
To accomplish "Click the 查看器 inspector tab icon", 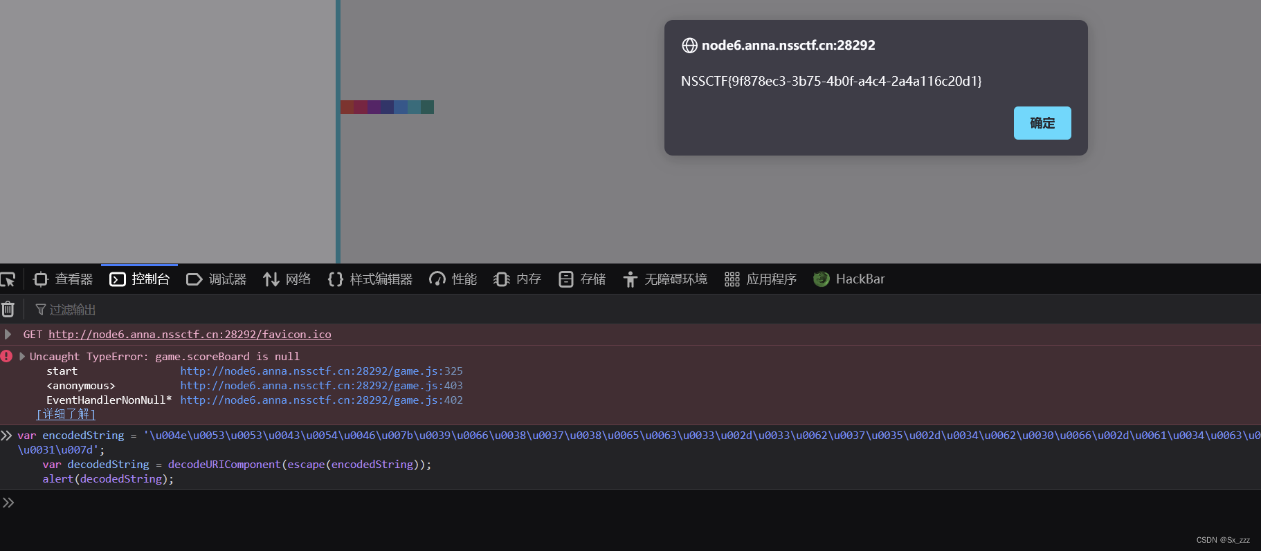I will (41, 279).
